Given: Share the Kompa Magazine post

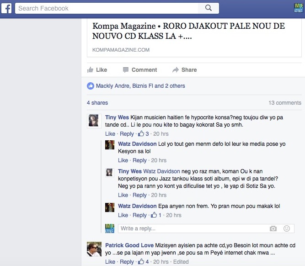Looking at the screenshot, I should pos(184,70).
